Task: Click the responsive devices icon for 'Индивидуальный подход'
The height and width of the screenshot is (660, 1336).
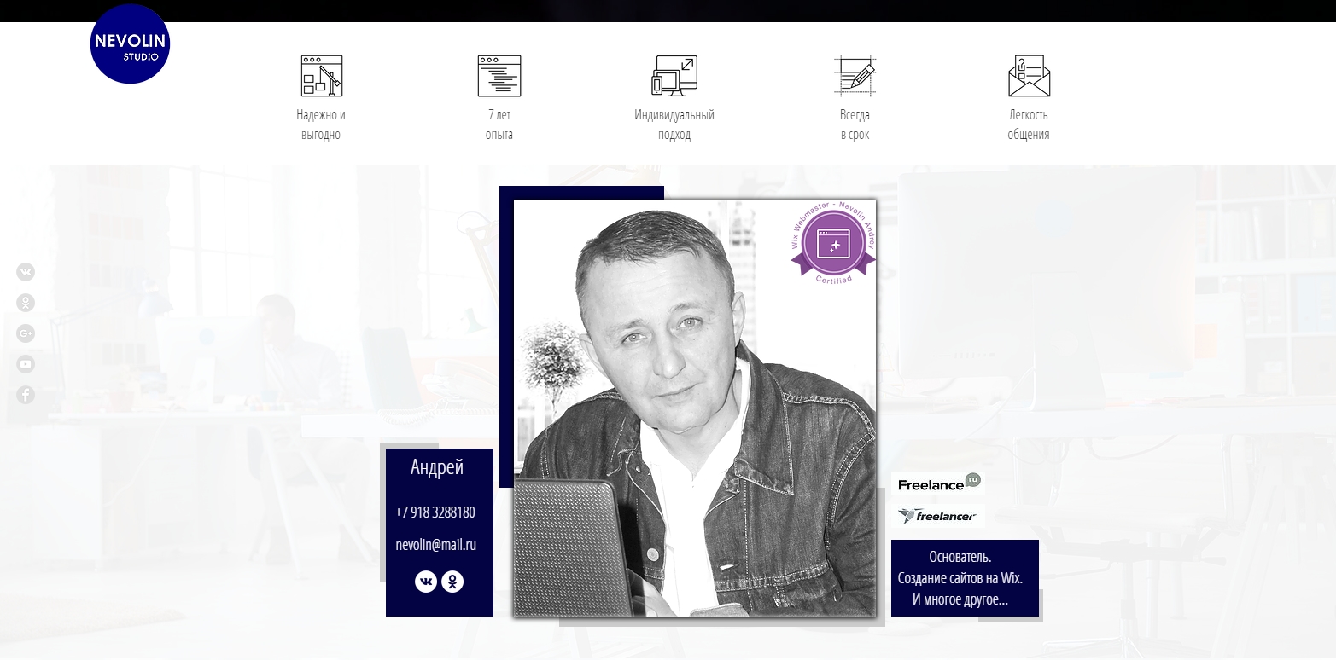Action: pos(674,76)
